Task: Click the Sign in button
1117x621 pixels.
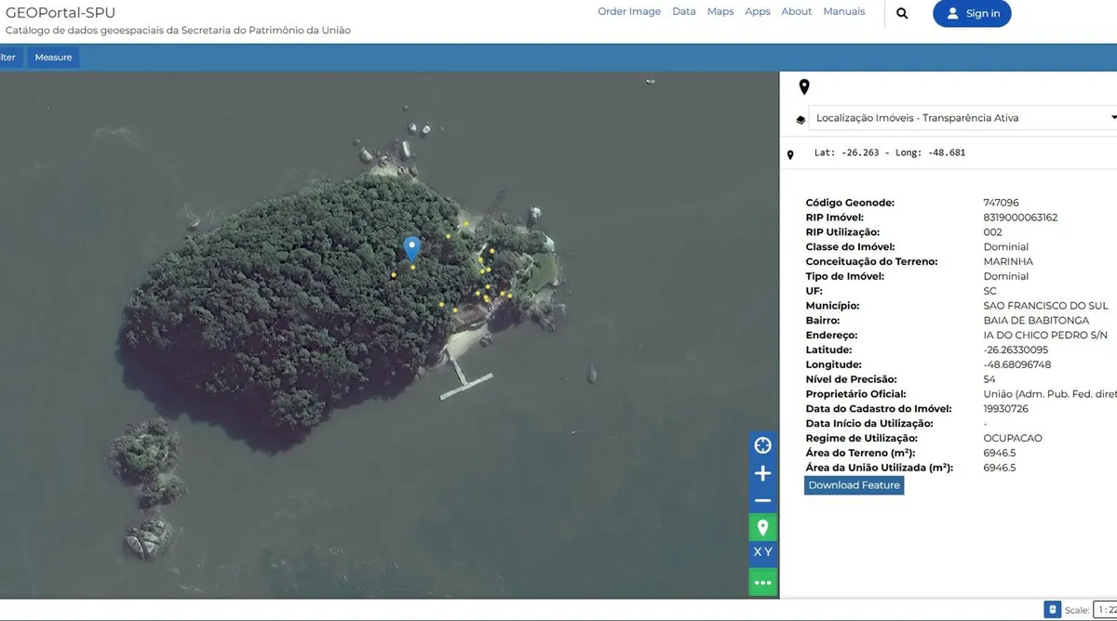Action: point(972,13)
